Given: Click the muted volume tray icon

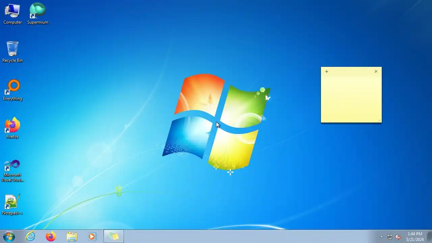Looking at the screenshot, I should click(398, 237).
